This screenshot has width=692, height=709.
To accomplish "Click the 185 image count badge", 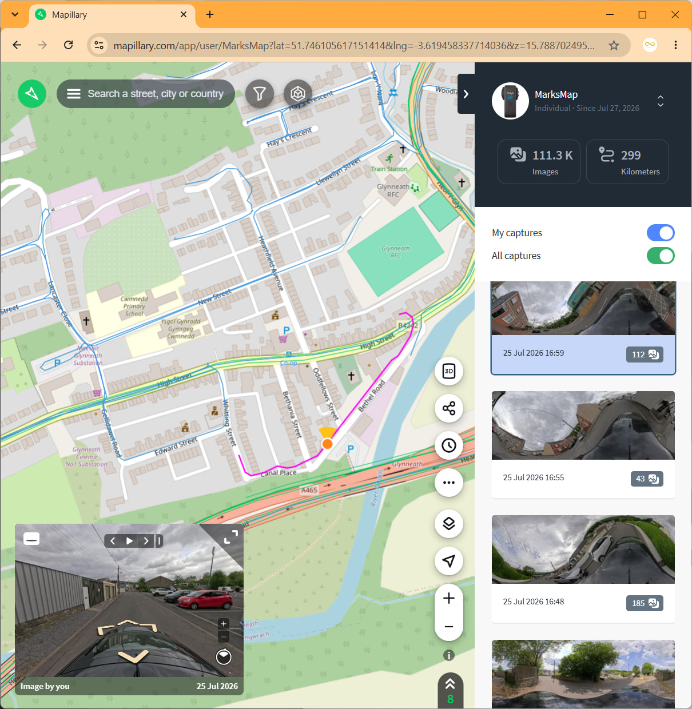I will 645,603.
